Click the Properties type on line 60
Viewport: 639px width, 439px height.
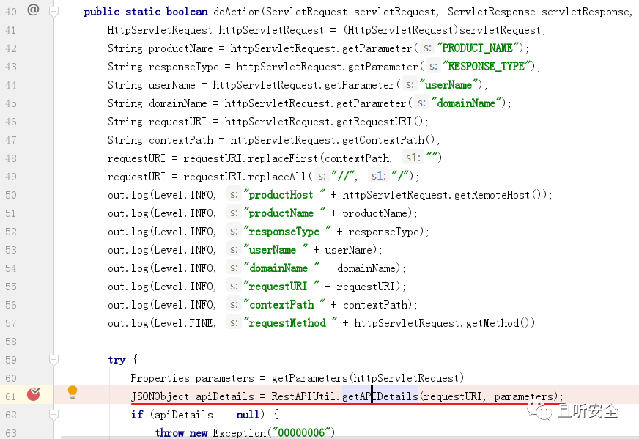[160, 378]
